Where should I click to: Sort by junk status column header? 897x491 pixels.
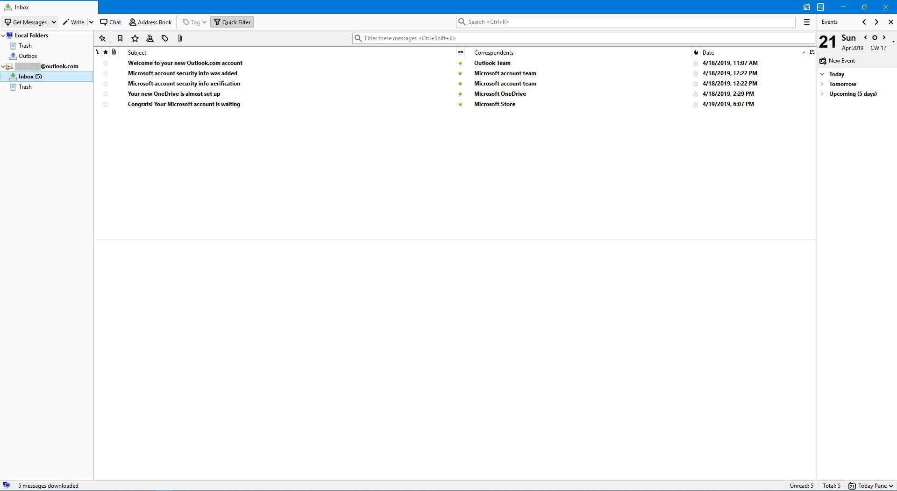[696, 52]
